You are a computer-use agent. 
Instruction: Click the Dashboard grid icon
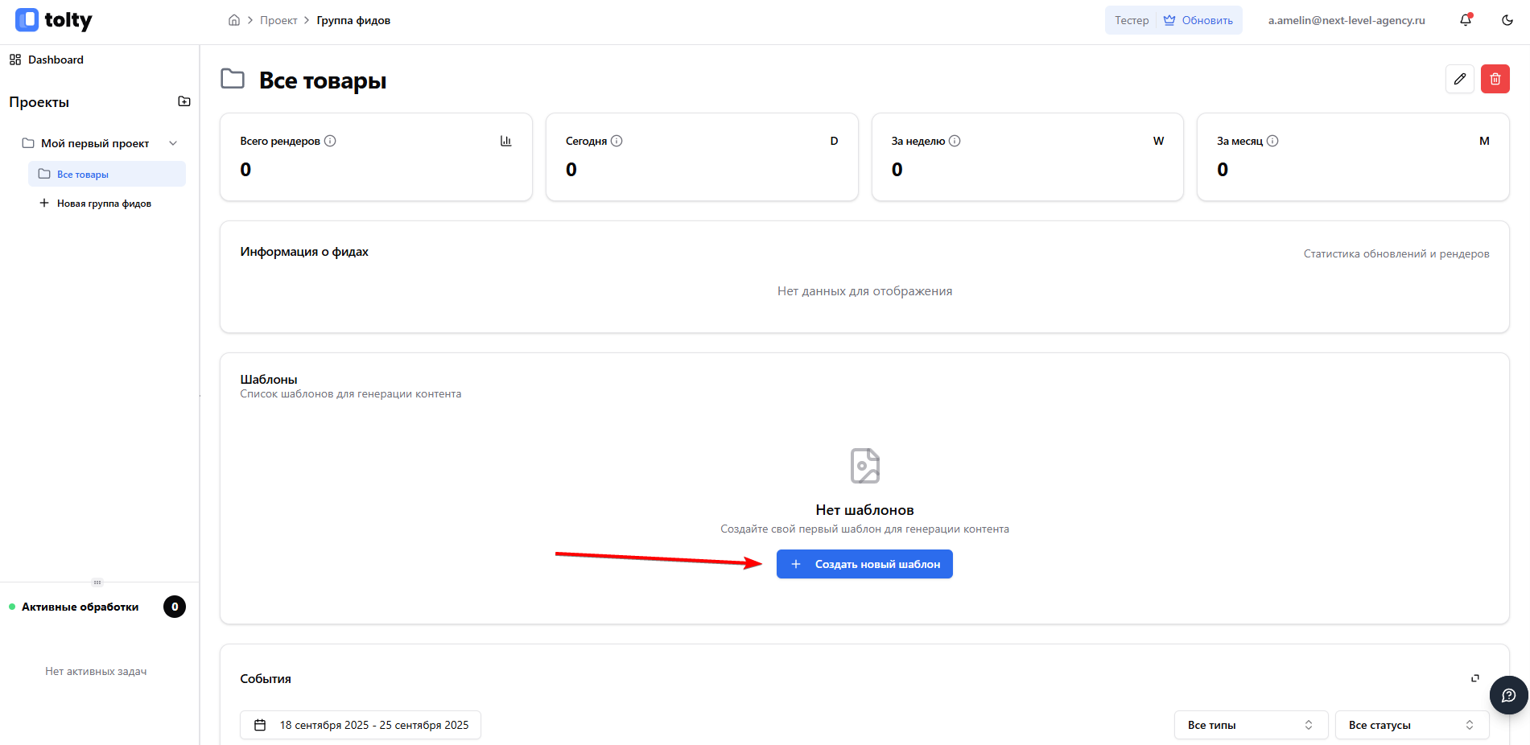[15, 60]
